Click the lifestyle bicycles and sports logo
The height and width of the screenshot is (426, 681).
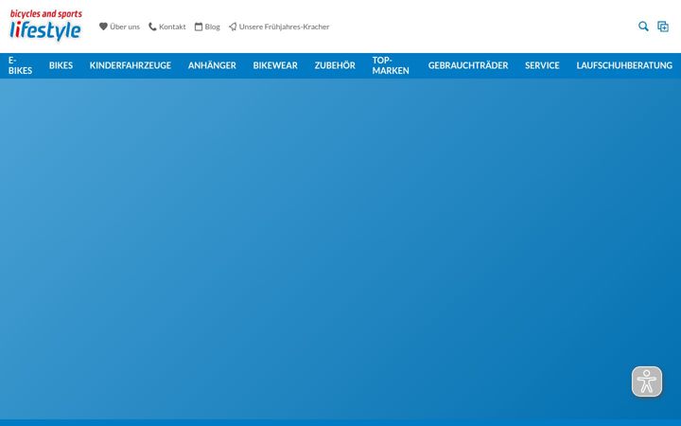point(45,26)
